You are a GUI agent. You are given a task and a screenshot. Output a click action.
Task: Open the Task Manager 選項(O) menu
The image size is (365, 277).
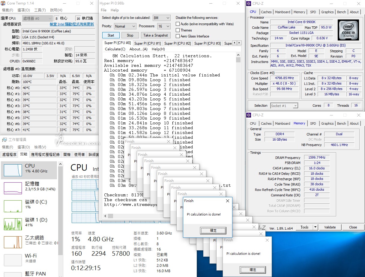click(x=24, y=147)
